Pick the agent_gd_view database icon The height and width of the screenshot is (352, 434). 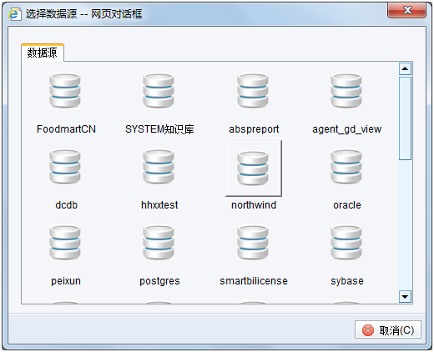click(346, 91)
